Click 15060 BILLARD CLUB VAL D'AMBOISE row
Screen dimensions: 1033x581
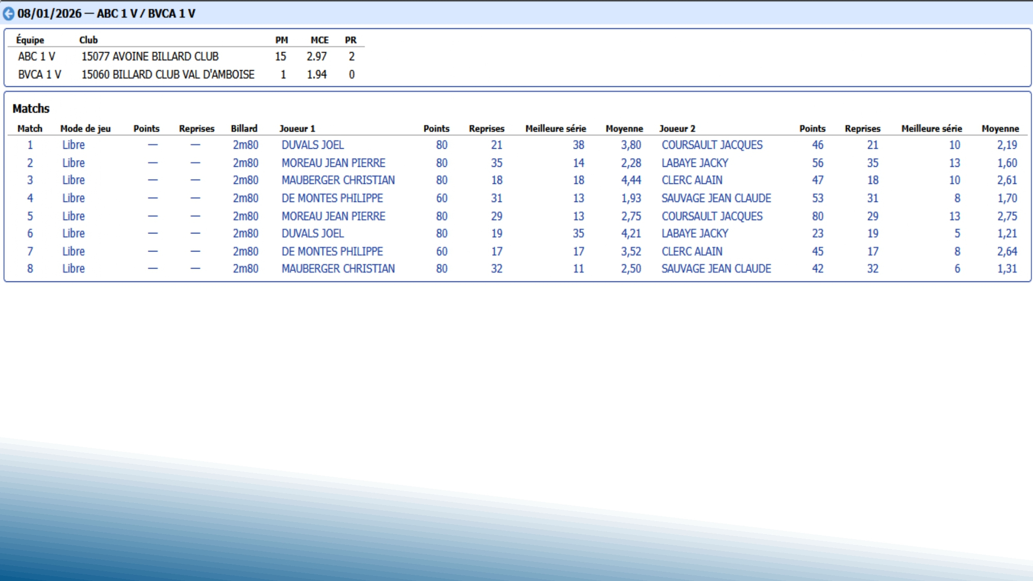click(x=168, y=74)
